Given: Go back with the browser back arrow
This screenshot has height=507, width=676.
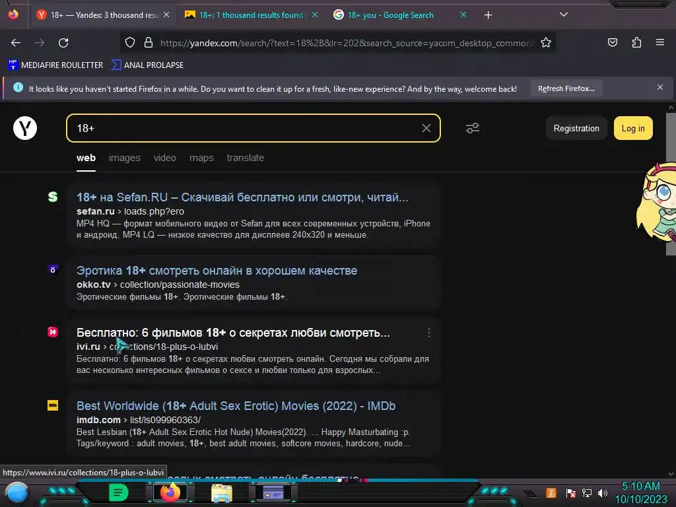Looking at the screenshot, I should point(16,43).
